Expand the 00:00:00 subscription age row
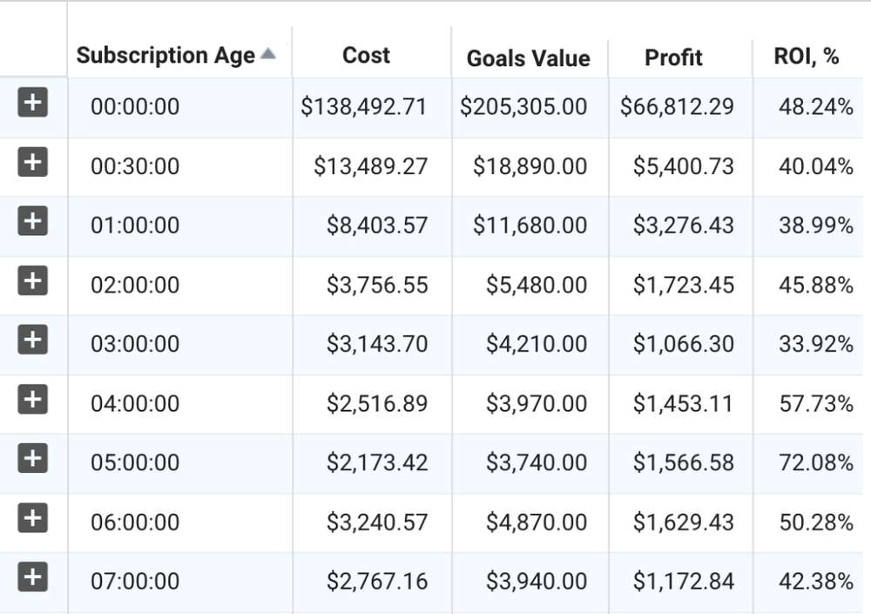Screen dimensions: 871x614 point(32,104)
